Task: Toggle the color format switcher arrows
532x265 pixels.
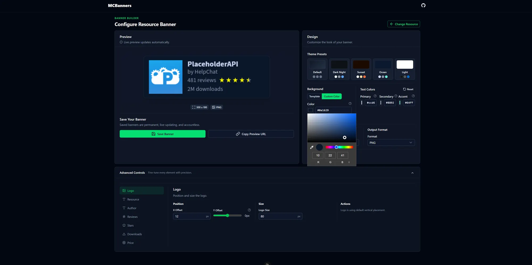Action: (x=349, y=162)
